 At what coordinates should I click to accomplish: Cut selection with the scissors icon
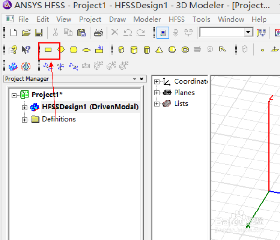(x=56, y=32)
